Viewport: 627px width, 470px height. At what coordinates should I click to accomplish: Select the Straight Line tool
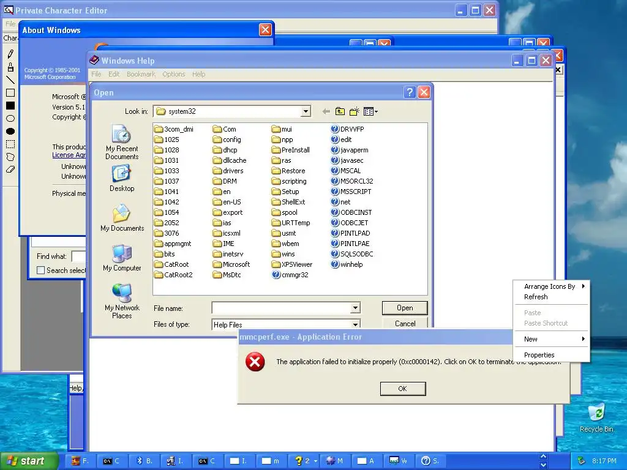click(x=10, y=80)
